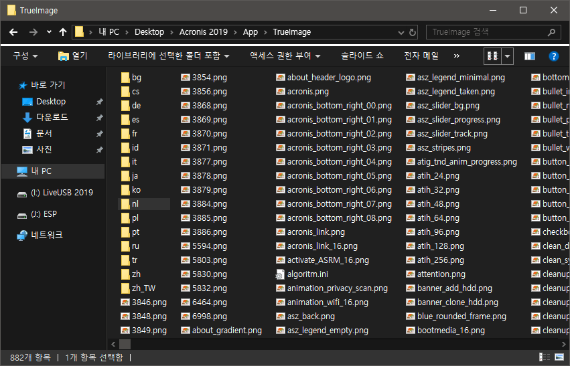Click the 열기 toolbar button
Image resolution: width=570 pixels, height=366 pixels.
tap(73, 56)
